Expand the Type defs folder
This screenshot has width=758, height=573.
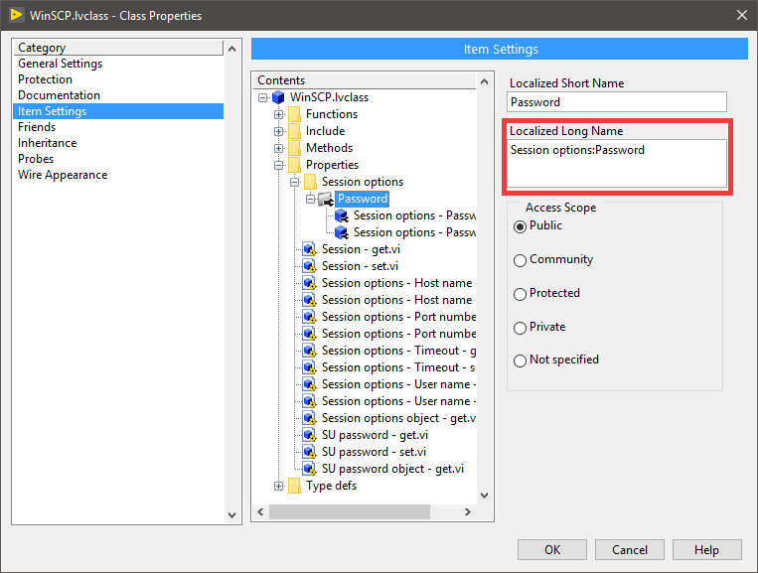click(278, 487)
